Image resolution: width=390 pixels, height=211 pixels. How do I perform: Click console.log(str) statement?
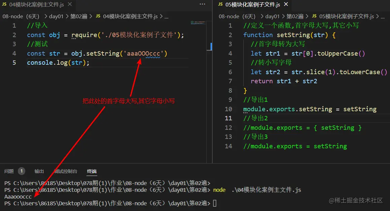pos(58,63)
